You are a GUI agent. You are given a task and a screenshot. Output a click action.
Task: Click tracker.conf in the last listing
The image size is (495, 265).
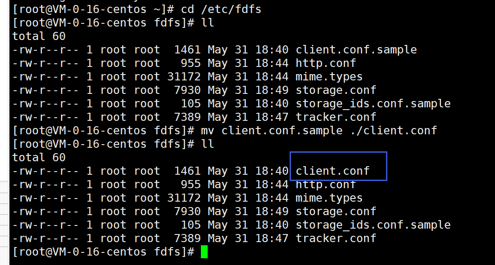(336, 238)
